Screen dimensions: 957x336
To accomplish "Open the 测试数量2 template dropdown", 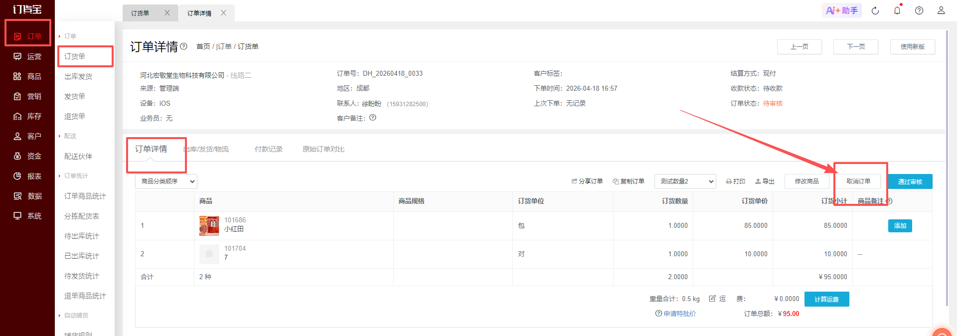I will 685,181.
